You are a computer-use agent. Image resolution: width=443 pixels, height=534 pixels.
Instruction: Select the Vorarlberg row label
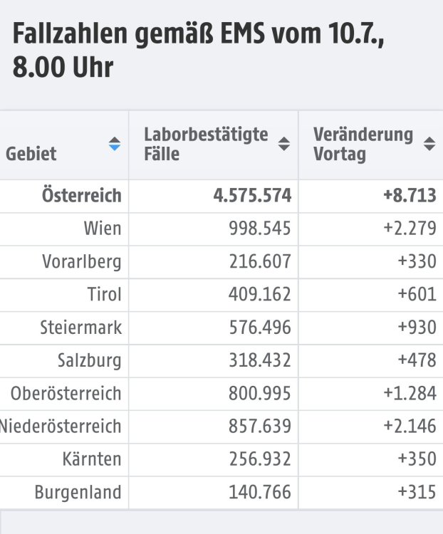82,261
